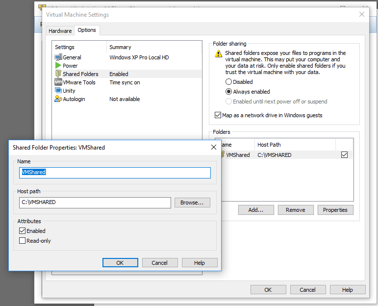Click Help in Virtual Machine Settings
Viewport: 378px width, 306px height.
click(348, 290)
